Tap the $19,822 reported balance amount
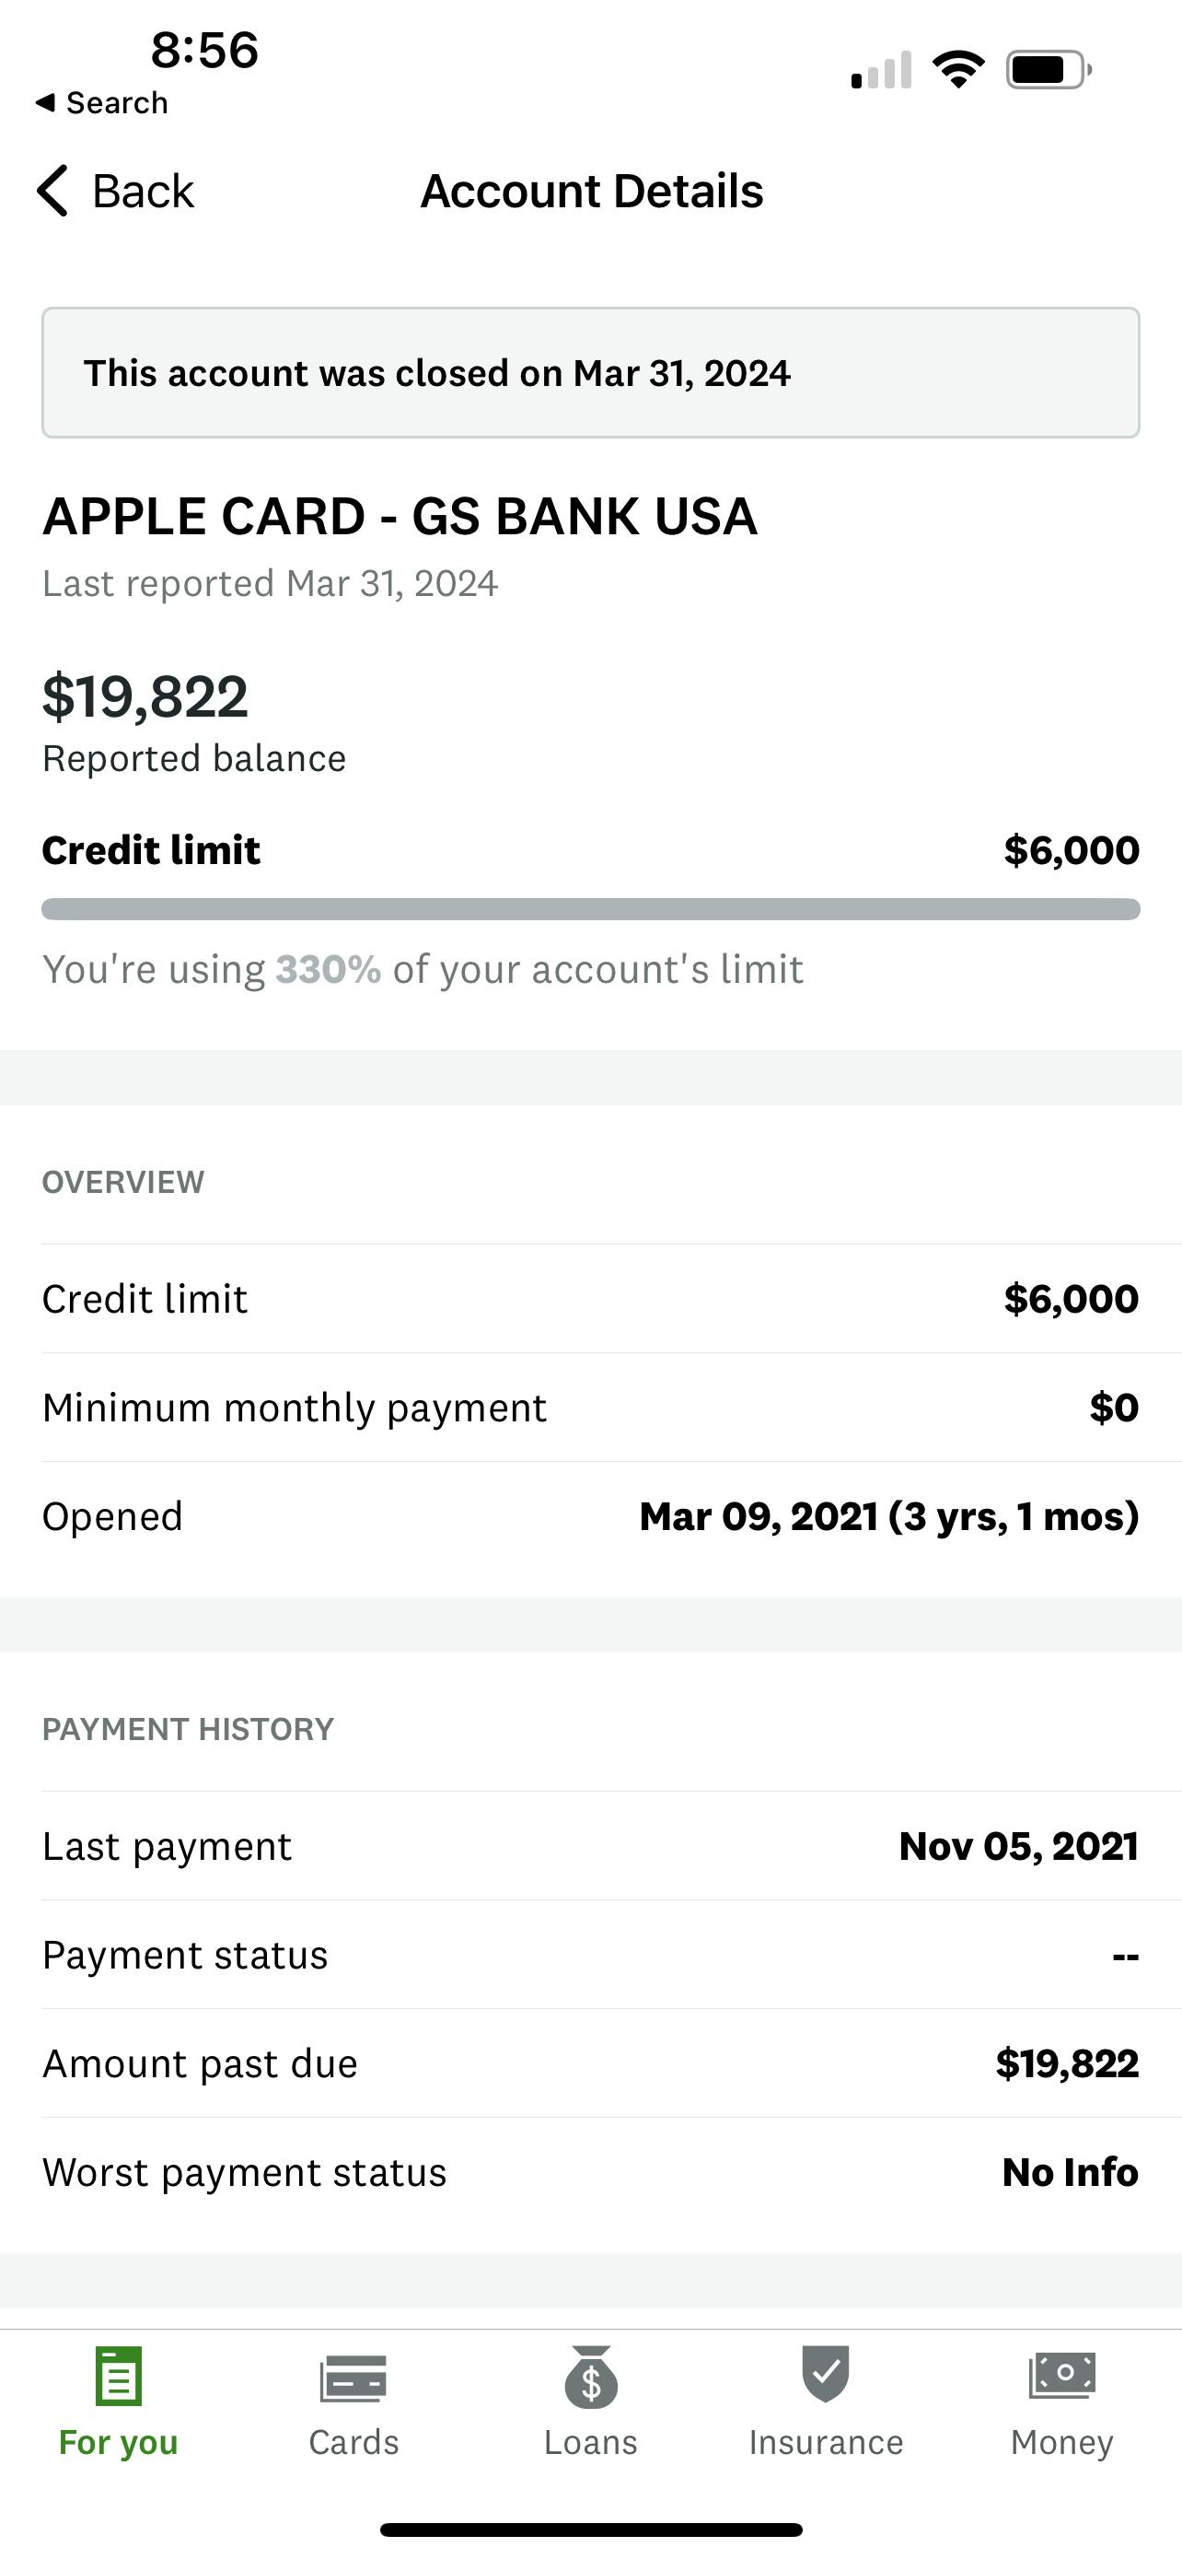1182x2559 pixels. [145, 696]
